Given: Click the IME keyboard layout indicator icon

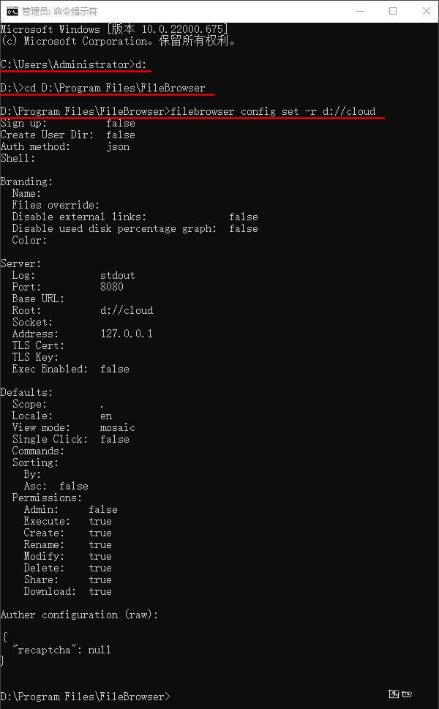Looking at the screenshot, I should tap(407, 694).
